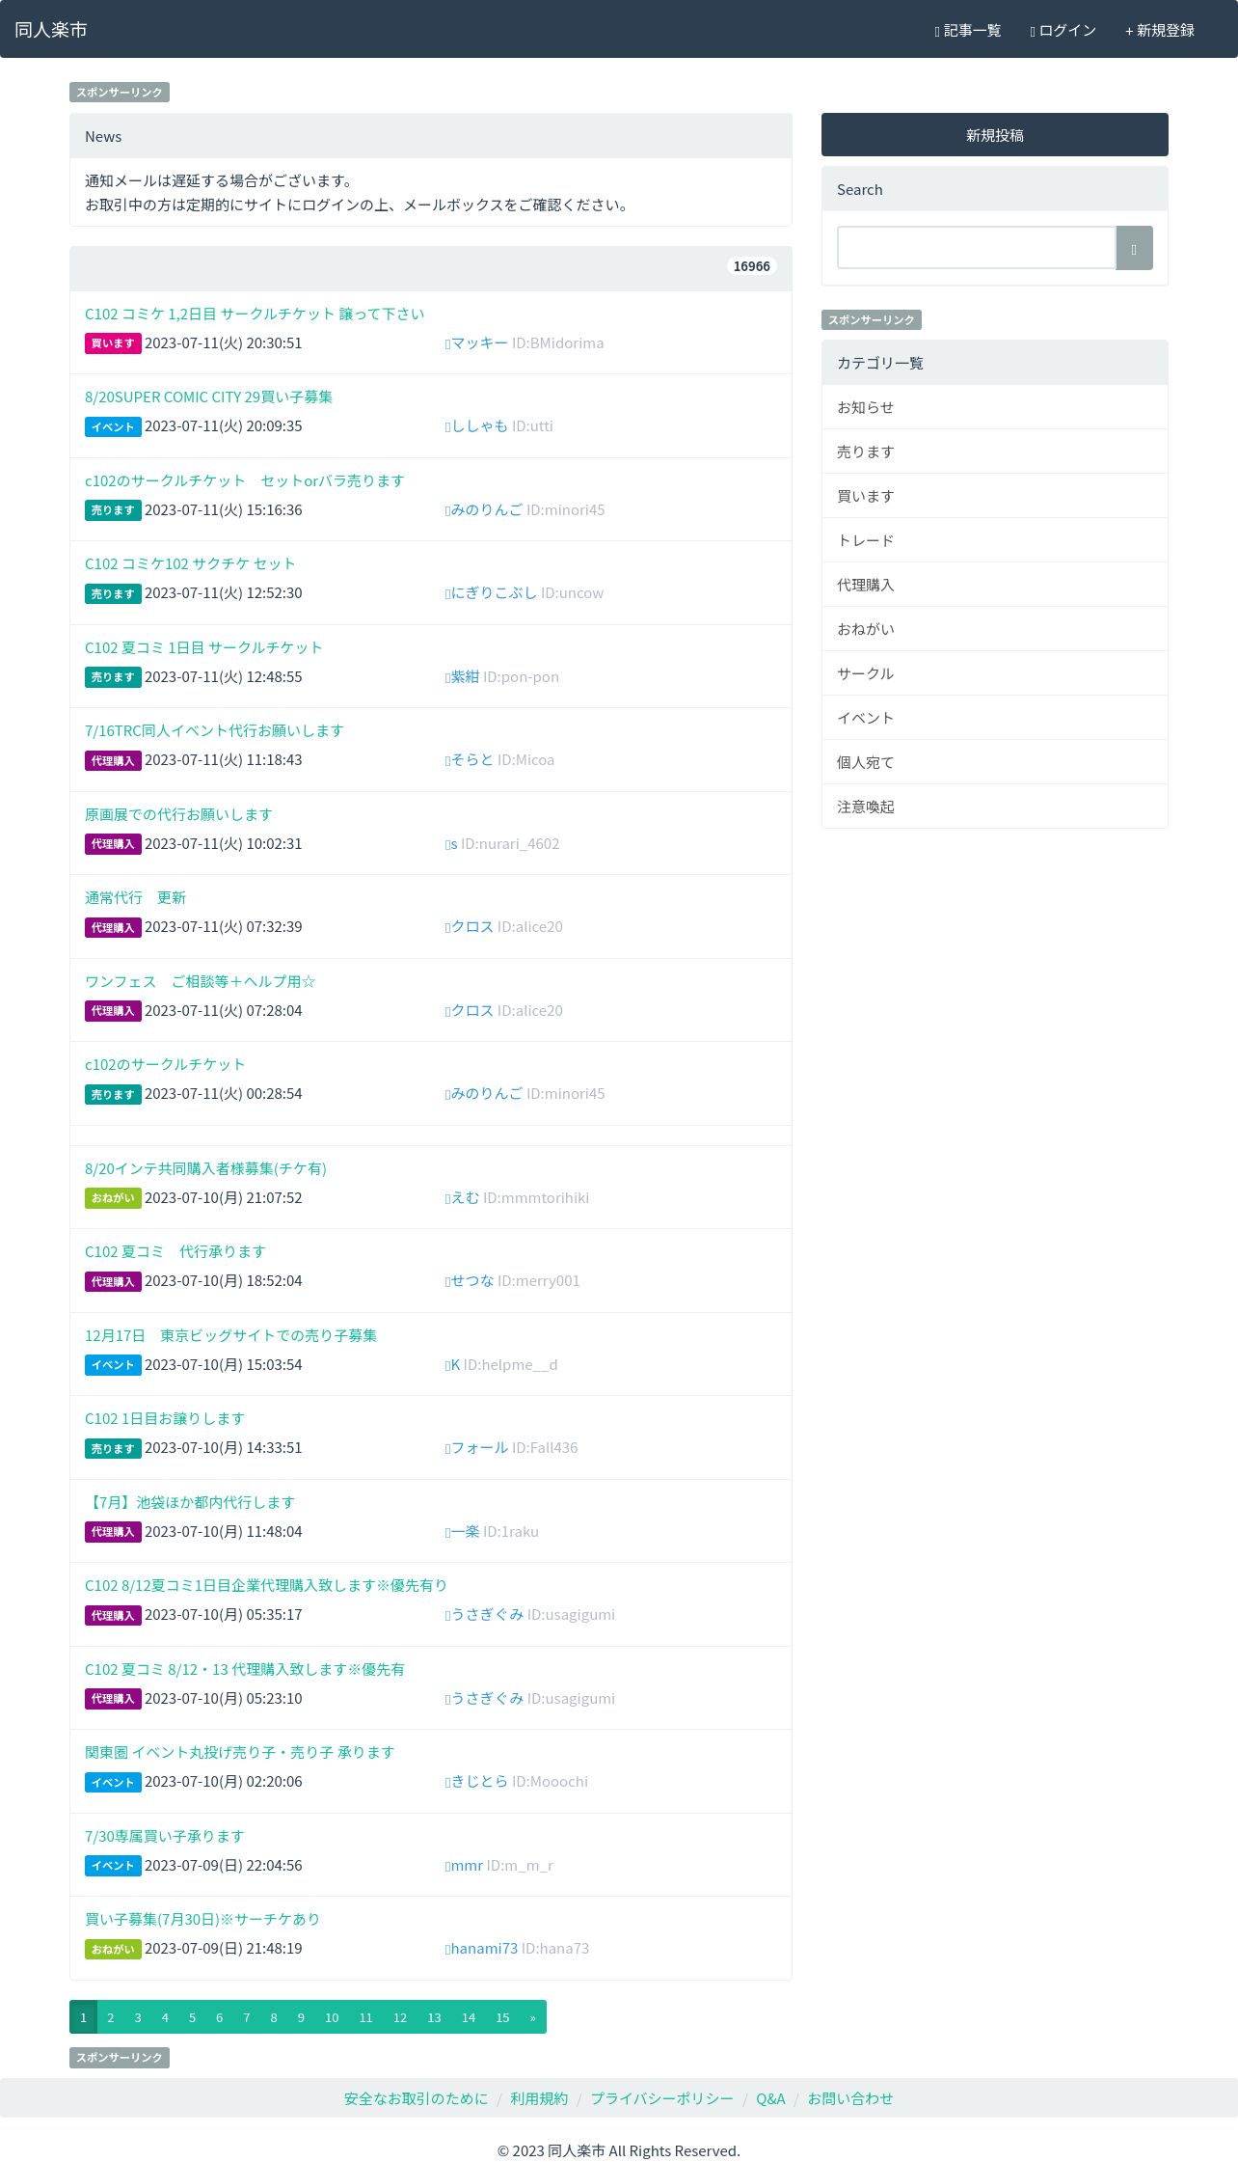Click the » next pages arrow
The image size is (1238, 2162).
[x=533, y=2017]
